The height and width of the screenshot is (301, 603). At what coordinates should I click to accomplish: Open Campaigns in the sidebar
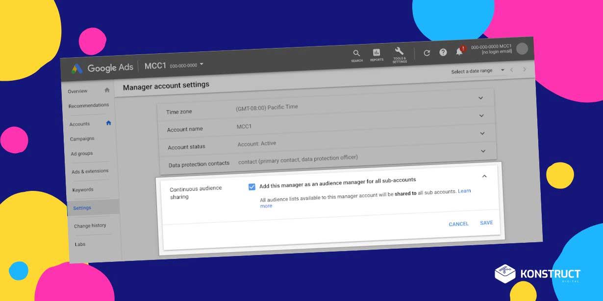tap(82, 139)
